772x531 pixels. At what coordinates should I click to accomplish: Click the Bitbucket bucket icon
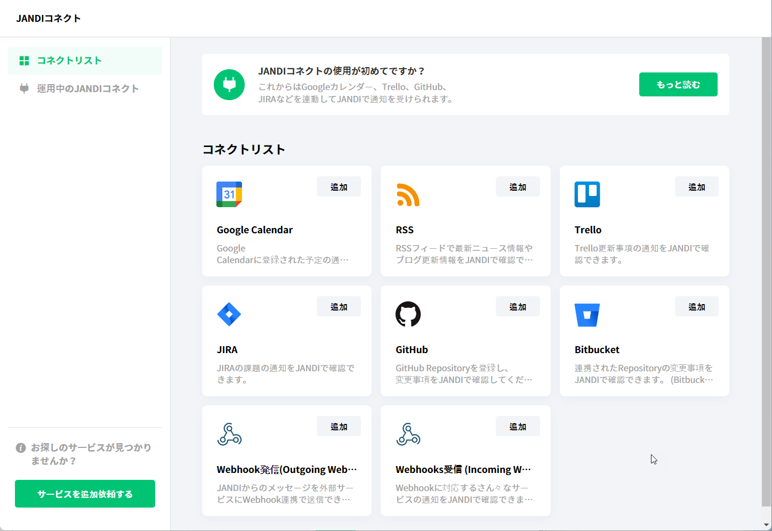click(587, 315)
